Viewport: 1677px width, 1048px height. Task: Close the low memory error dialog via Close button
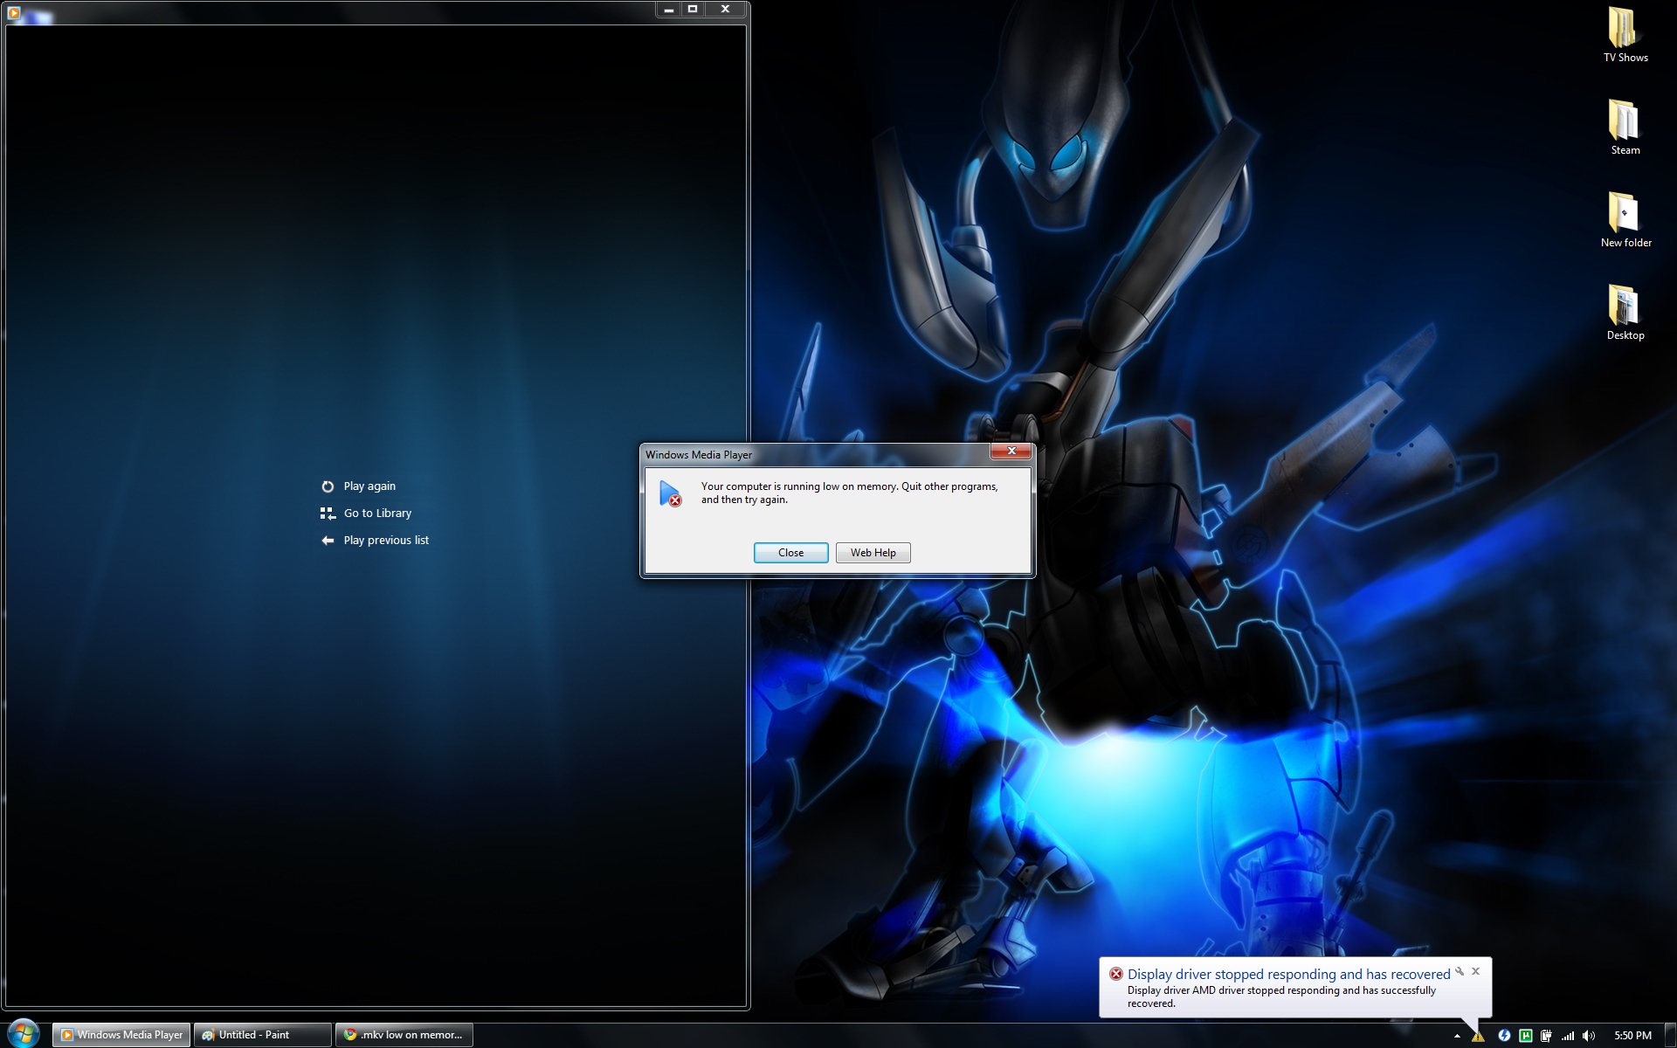tap(790, 553)
